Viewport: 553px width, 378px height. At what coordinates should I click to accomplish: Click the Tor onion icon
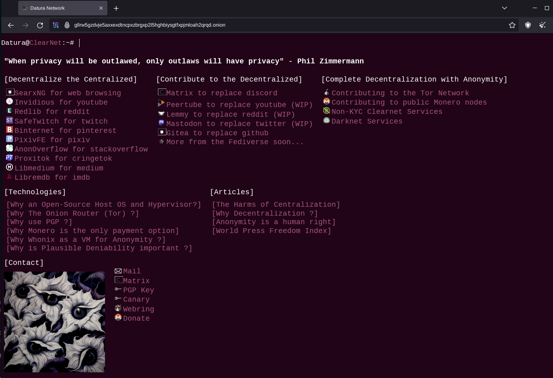click(327, 92)
